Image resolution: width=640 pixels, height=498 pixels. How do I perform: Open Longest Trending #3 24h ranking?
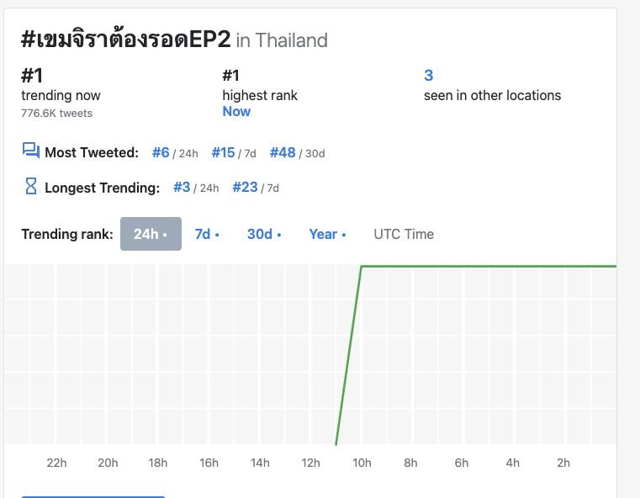click(196, 188)
